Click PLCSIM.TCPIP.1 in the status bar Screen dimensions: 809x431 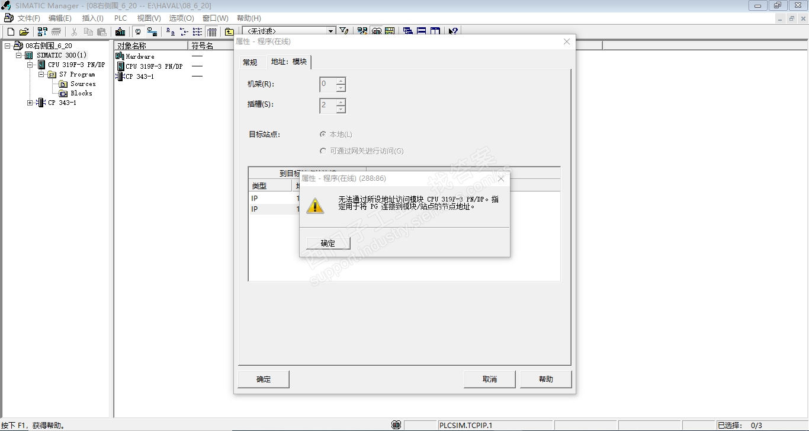click(466, 426)
